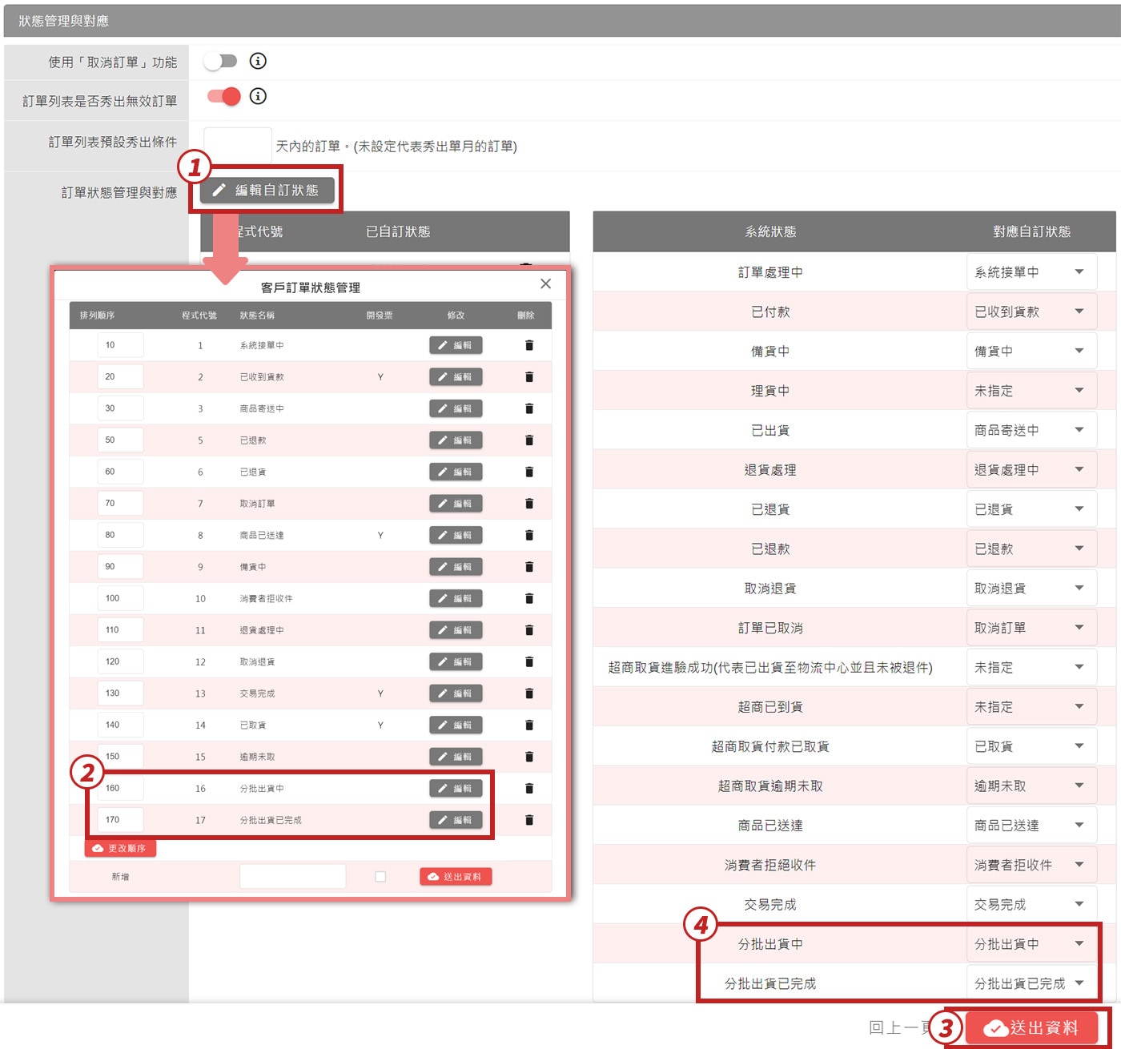The image size is (1121, 1049).
Task: Open dropdown for 超商取貨逾期未取 mapping
Action: [1031, 786]
